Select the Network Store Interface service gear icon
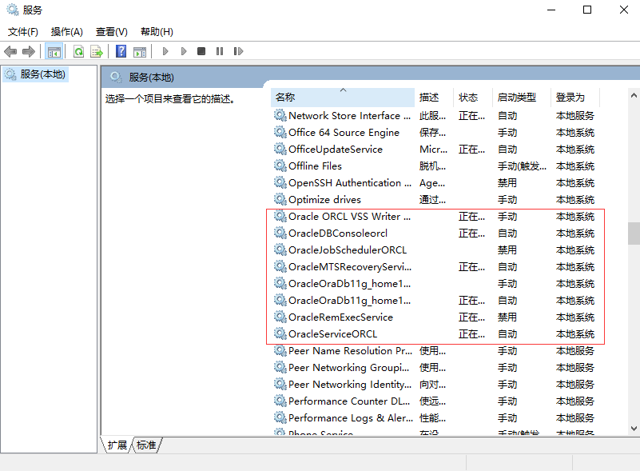The height and width of the screenshot is (471, 640). (280, 115)
